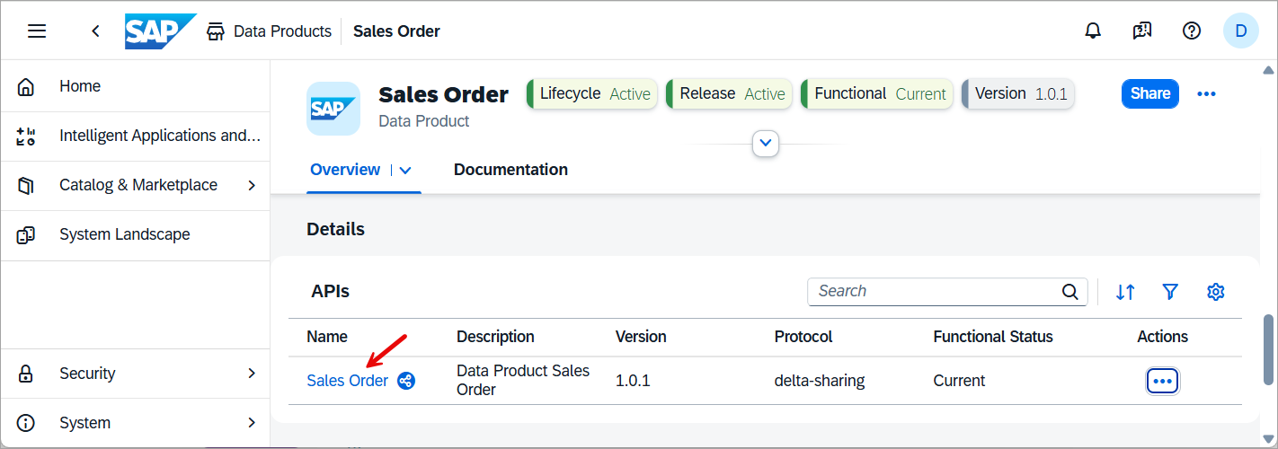Click the Version 1.0.1 badge

pyautogui.click(x=1018, y=93)
